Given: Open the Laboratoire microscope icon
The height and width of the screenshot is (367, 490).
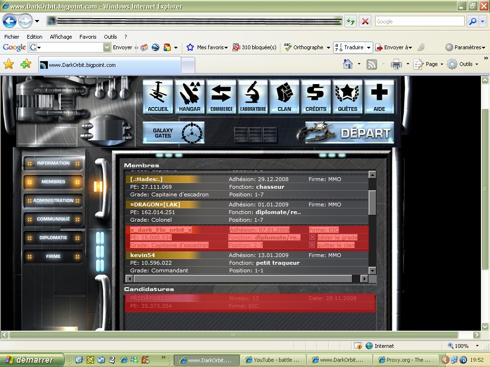Looking at the screenshot, I should coord(253,96).
